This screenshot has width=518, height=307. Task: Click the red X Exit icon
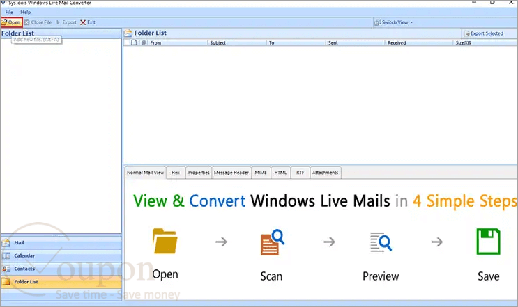[x=83, y=22]
